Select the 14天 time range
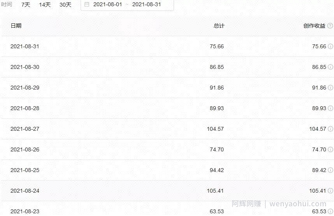 45,4
